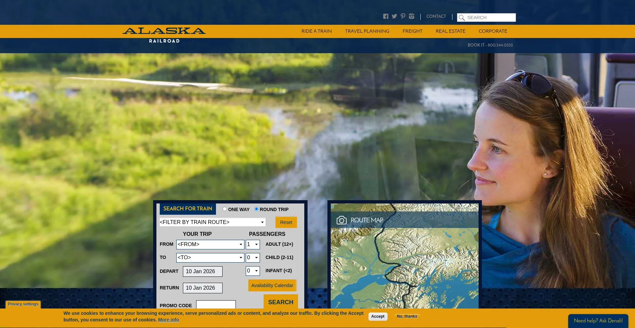Accept the cookie notice
Screen dimensions: 635x328
tap(378, 316)
